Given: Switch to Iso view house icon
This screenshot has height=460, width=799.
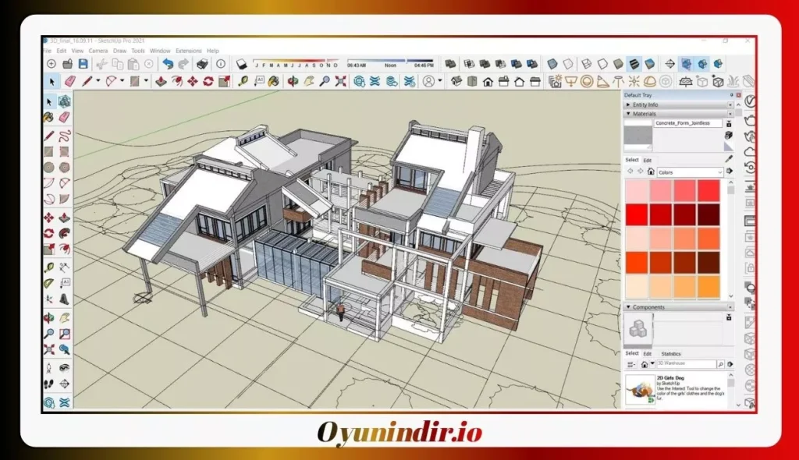Looking at the screenshot, I should [456, 82].
